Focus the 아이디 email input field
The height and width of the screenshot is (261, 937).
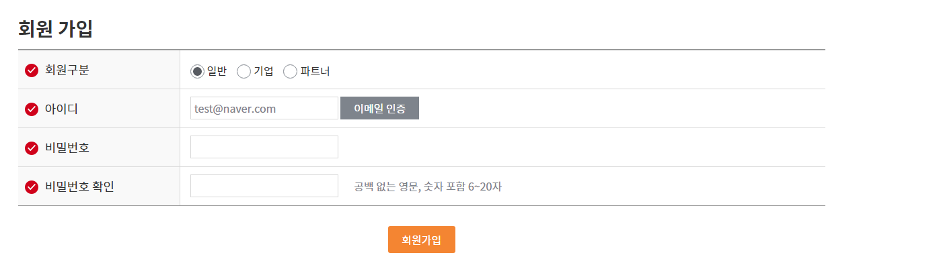click(264, 108)
